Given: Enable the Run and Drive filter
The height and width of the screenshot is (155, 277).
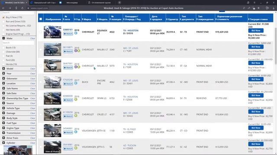Looking at the screenshot, I should pos(3,22).
